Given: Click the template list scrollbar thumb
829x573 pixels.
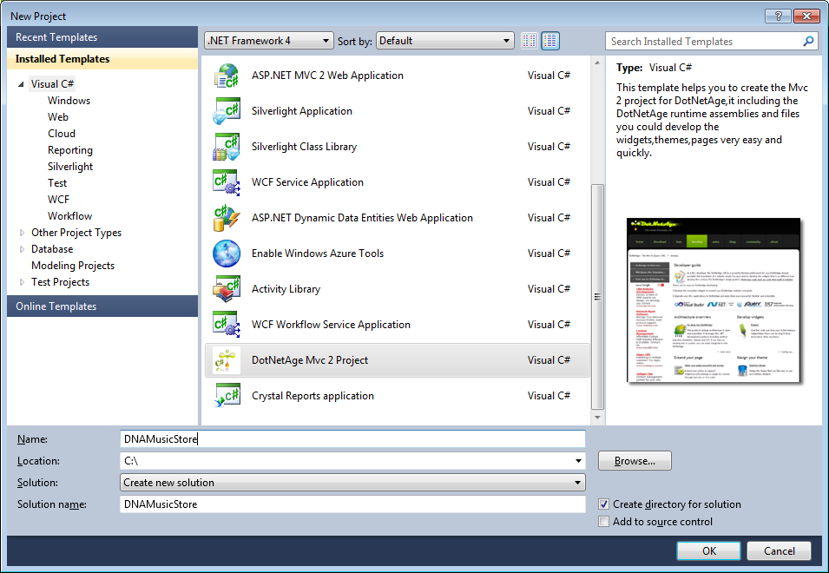Looking at the screenshot, I should tap(597, 297).
